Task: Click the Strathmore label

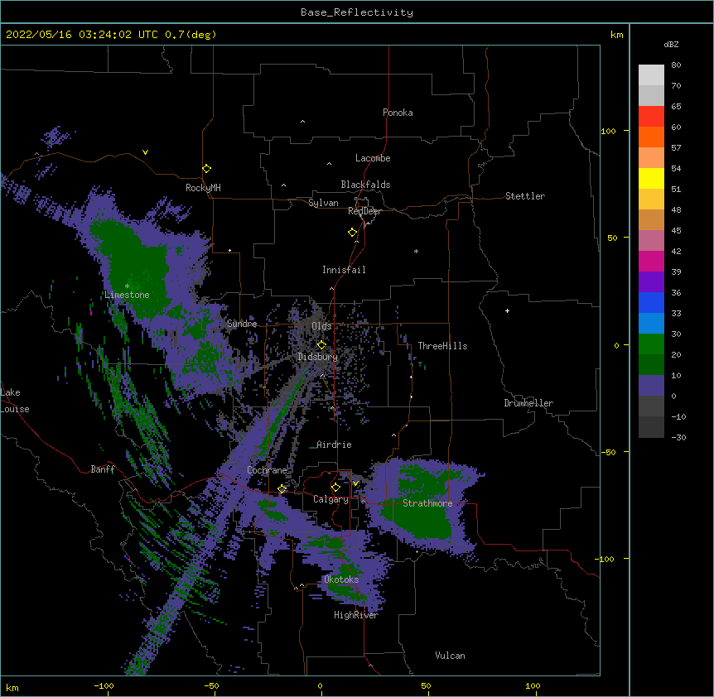Action: [427, 503]
